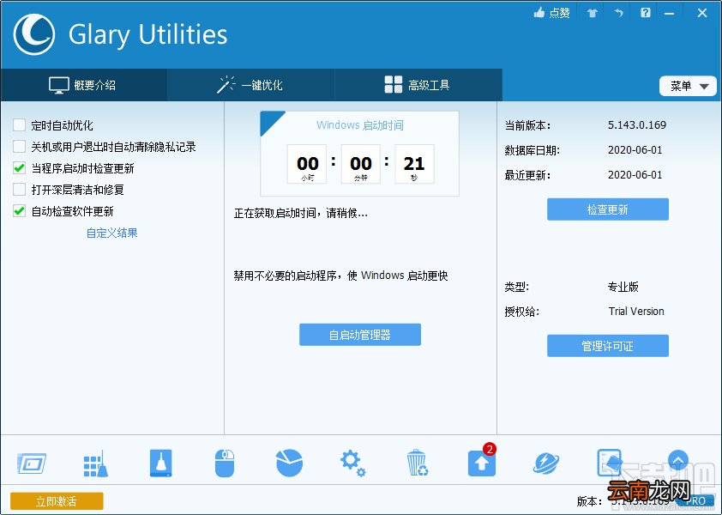722x515 pixels.
Task: Uncheck 自动检查软件更新 checkbox
Action: pos(20,211)
